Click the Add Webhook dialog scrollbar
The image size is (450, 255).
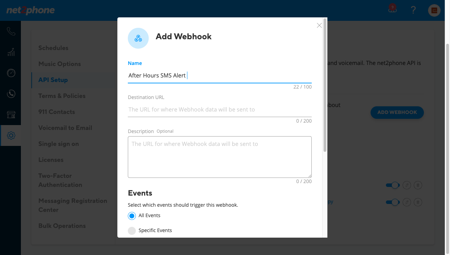pos(325,85)
